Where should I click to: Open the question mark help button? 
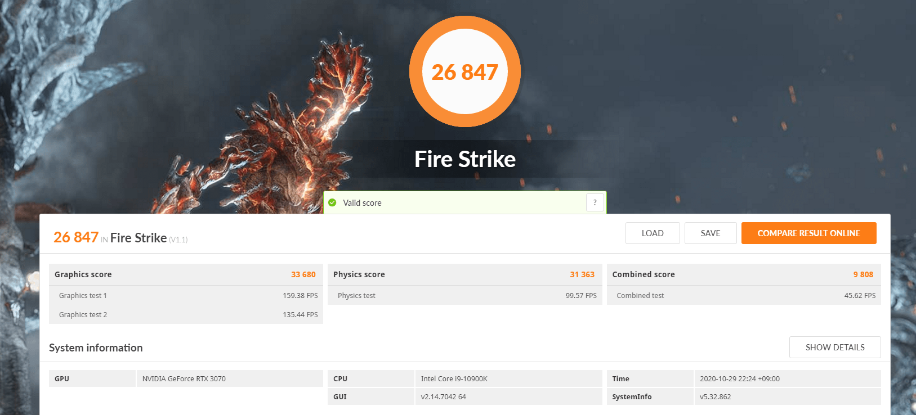pyautogui.click(x=595, y=202)
